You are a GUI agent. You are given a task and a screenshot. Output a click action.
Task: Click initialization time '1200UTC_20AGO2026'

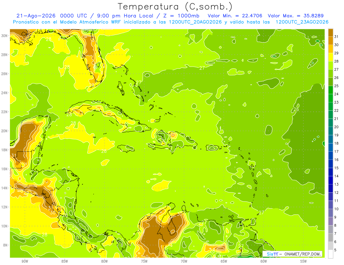[x=196, y=22]
